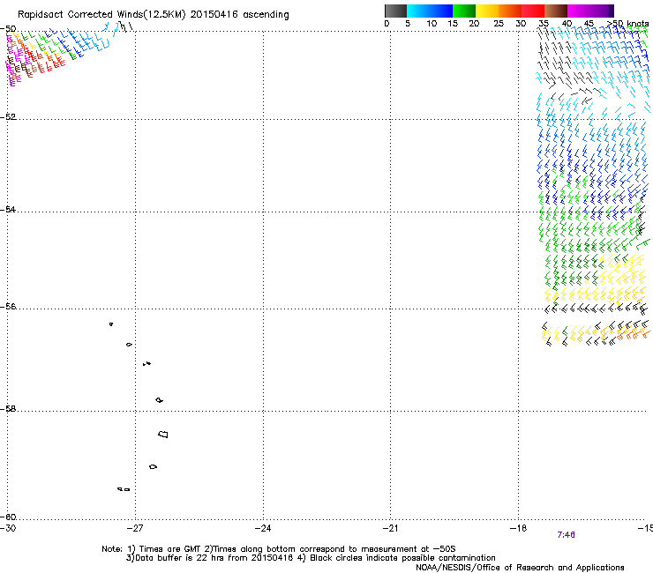Click the legend label '25'
This screenshot has width=653, height=573.
point(499,24)
